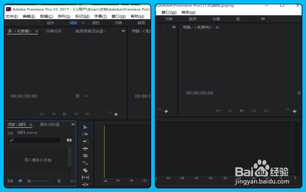306x192 pixels.
Task: Select the Rate Stretch tool
Action: (85, 163)
